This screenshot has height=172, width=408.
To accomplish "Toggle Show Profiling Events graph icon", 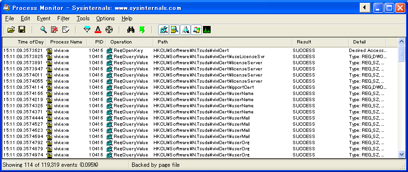I will pos(207,30).
